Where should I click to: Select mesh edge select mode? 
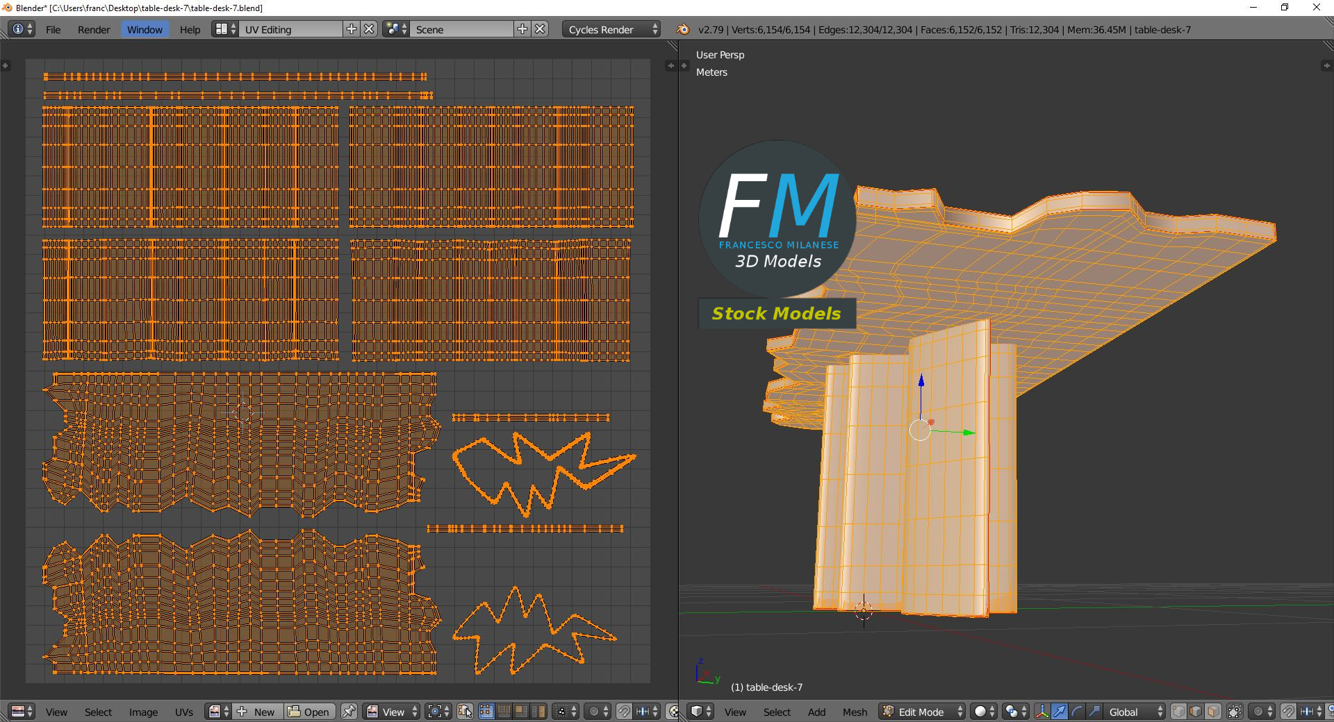tap(1196, 712)
